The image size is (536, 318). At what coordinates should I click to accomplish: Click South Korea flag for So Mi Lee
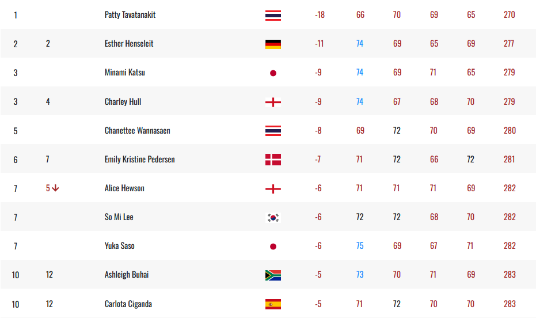tap(273, 217)
